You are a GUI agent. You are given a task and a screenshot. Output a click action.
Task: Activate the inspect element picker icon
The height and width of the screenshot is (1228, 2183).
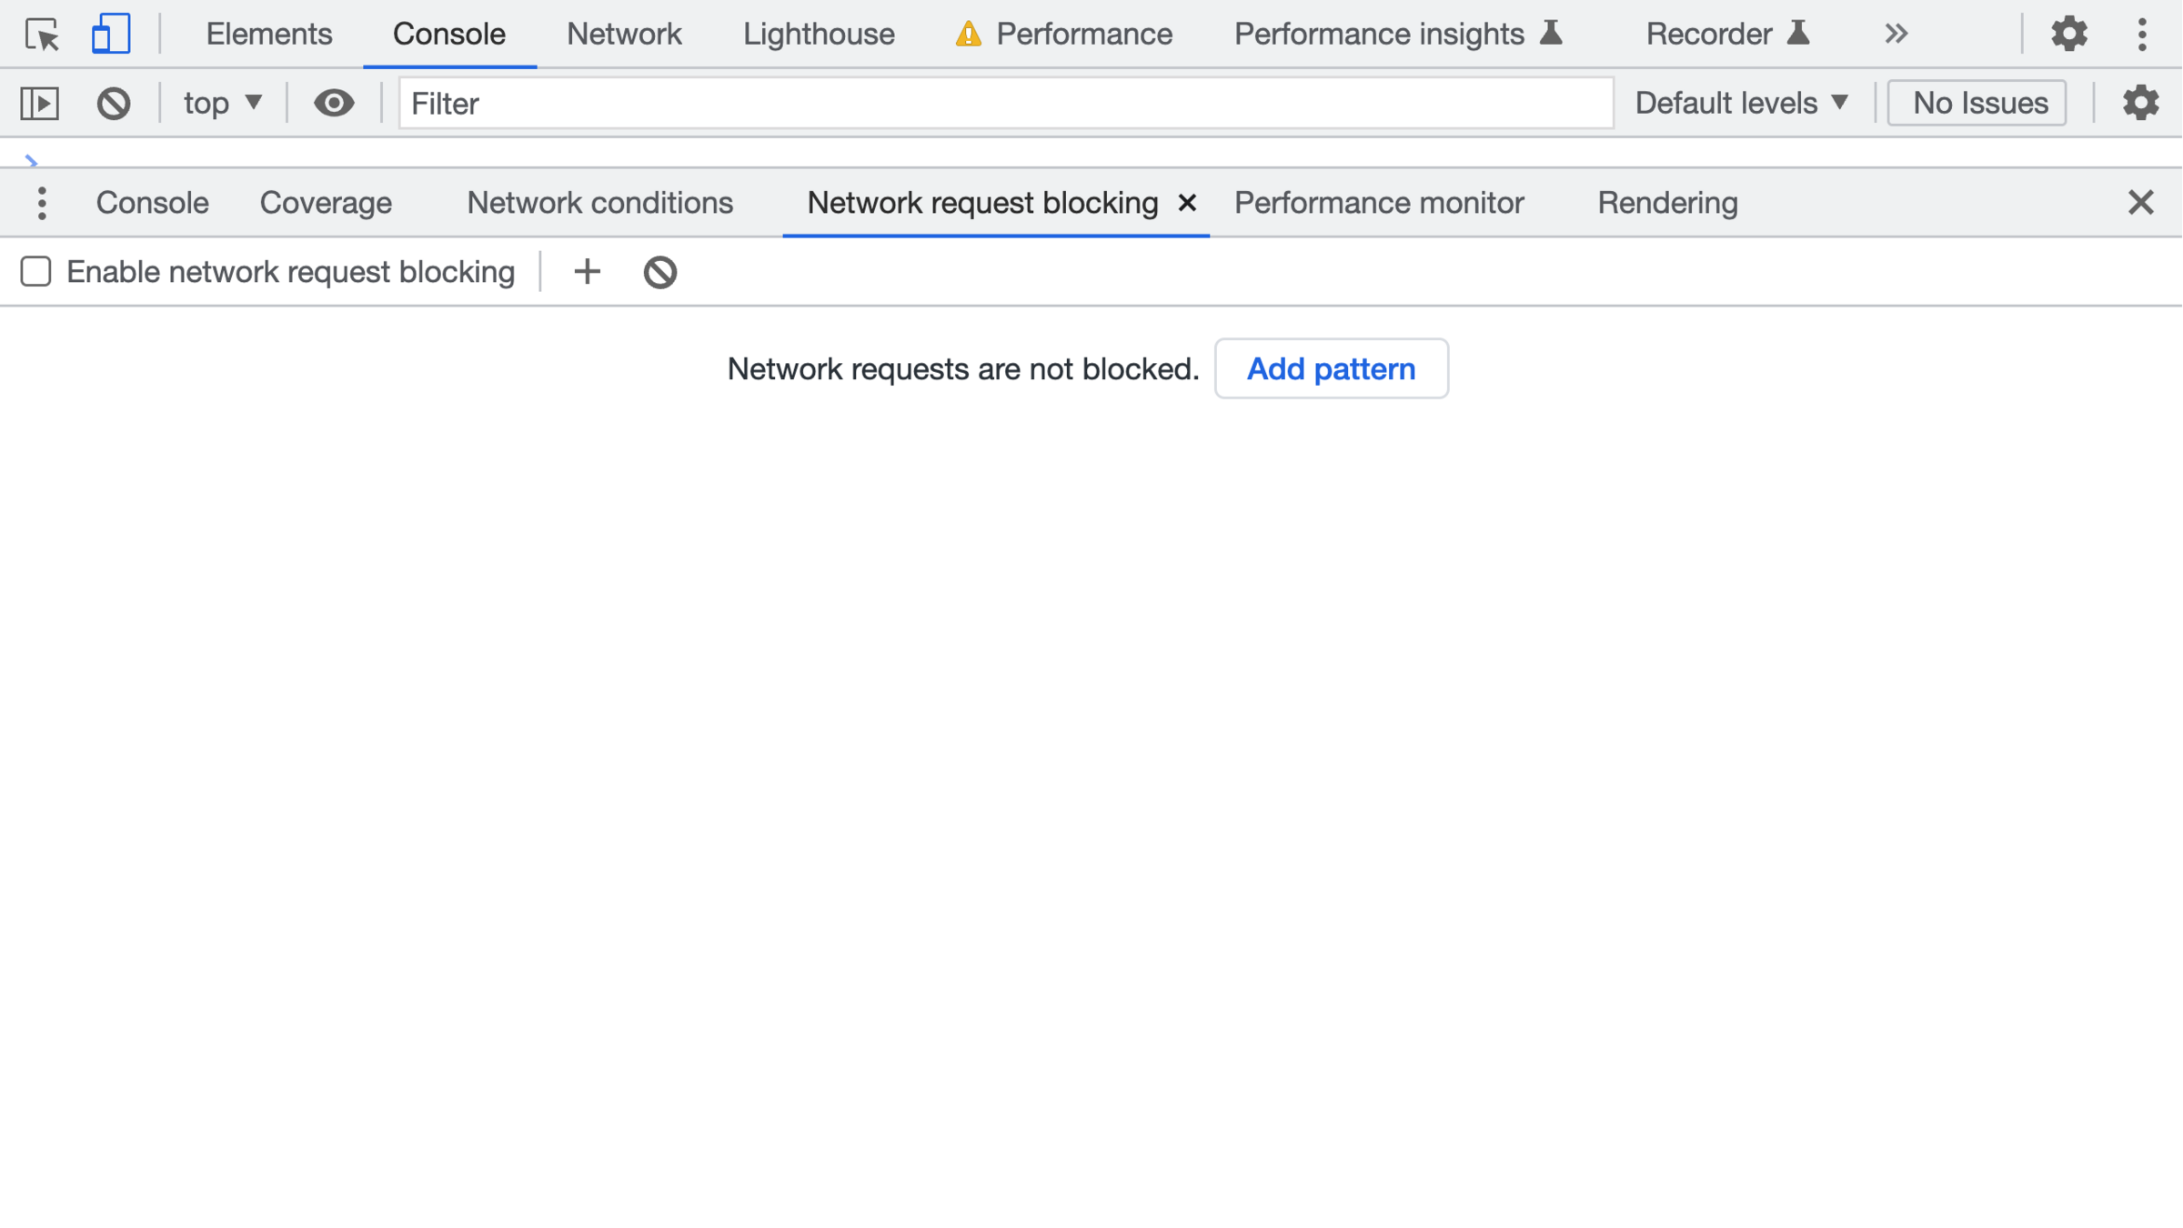42,35
